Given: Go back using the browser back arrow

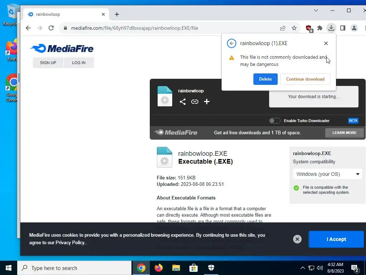Looking at the screenshot, I should (x=28, y=28).
